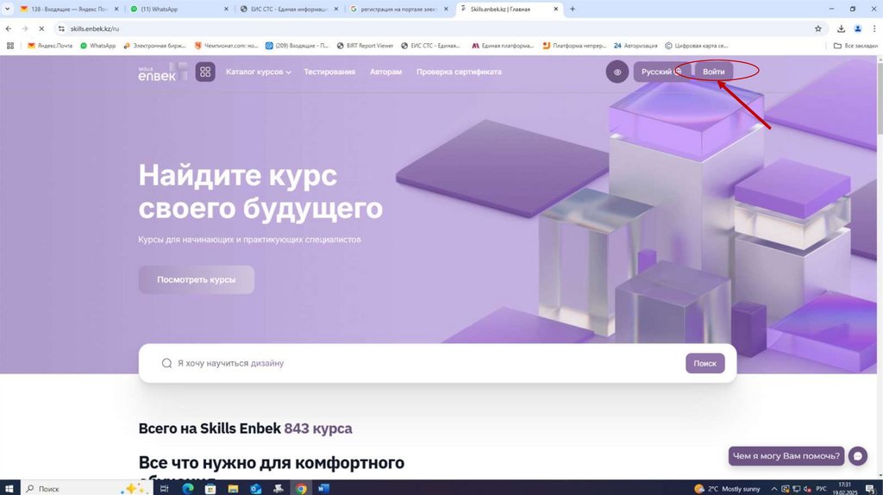Click the Поиск search button

pos(705,363)
